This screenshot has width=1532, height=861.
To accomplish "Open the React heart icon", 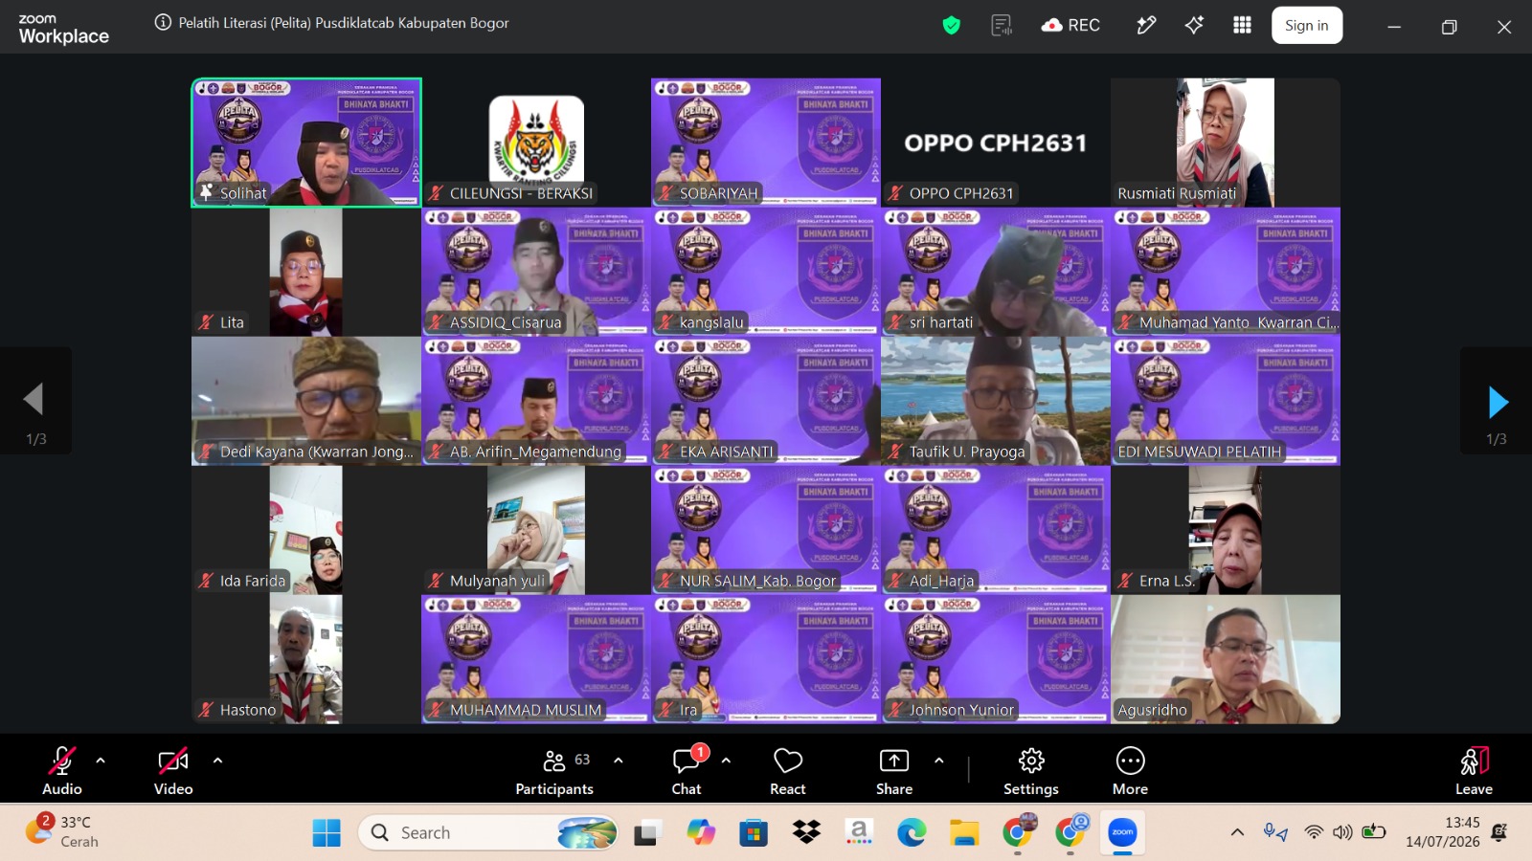I will click(787, 771).
